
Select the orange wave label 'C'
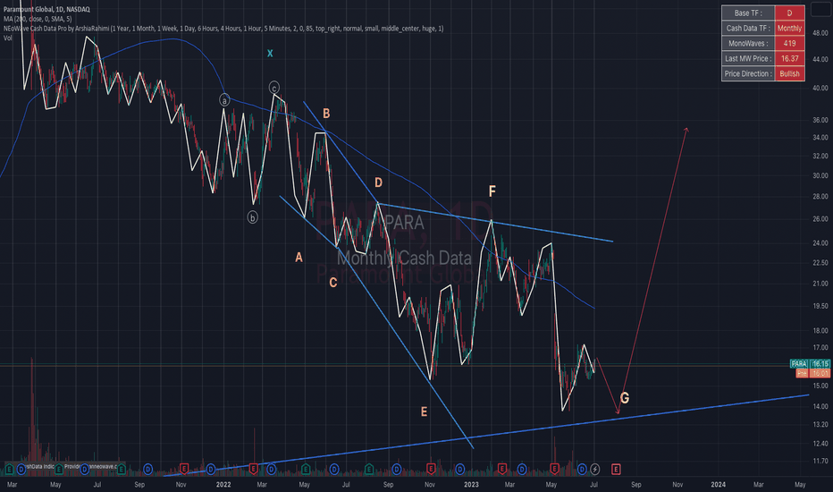point(333,283)
